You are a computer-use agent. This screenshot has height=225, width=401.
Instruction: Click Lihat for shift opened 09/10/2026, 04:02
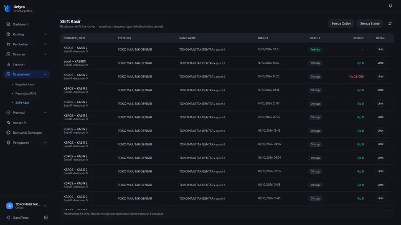(380, 144)
